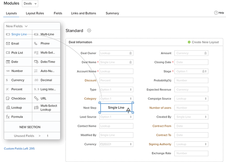This screenshot has height=162, width=226.
Task: Open Standard layout settings gear
Action: 89,31
